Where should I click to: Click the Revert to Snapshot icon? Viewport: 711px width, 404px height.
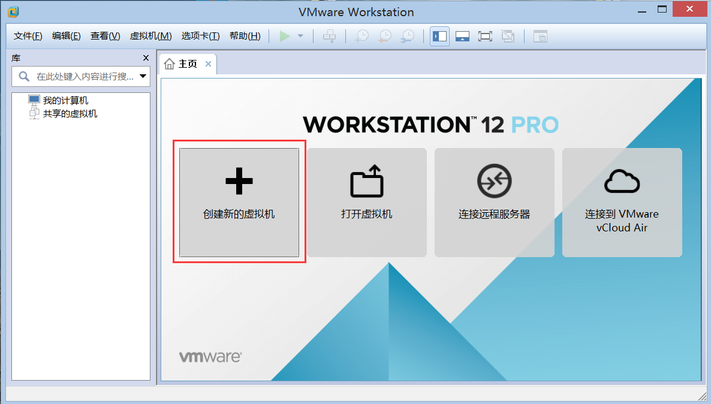click(x=385, y=37)
